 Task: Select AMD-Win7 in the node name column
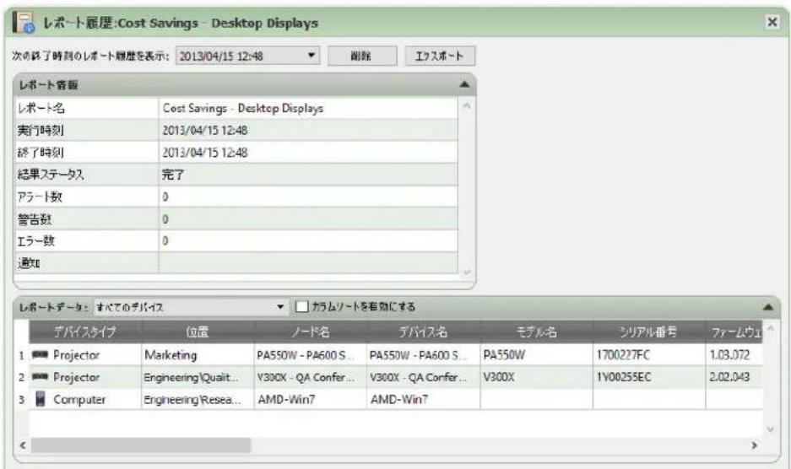tap(311, 399)
